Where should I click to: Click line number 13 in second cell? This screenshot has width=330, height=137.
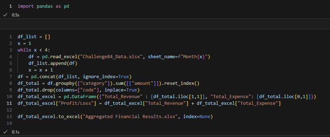point(9,116)
